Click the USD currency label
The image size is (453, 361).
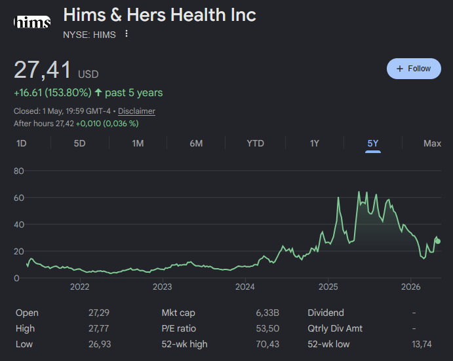coord(88,75)
